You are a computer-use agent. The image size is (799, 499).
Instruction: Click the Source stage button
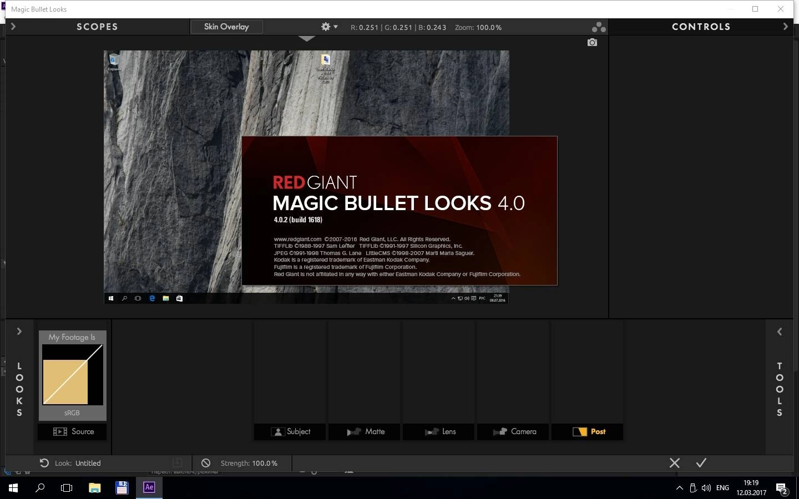(x=72, y=431)
